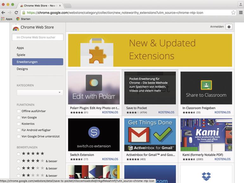Click Kostenlos under Save to Pocket
This screenshot has height=183, width=244.
pos(166,112)
